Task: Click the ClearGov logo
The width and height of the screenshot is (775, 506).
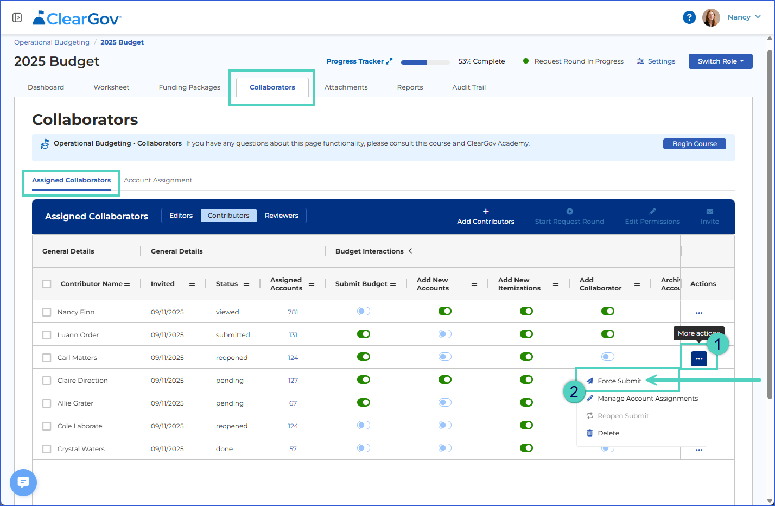Action: click(x=77, y=18)
